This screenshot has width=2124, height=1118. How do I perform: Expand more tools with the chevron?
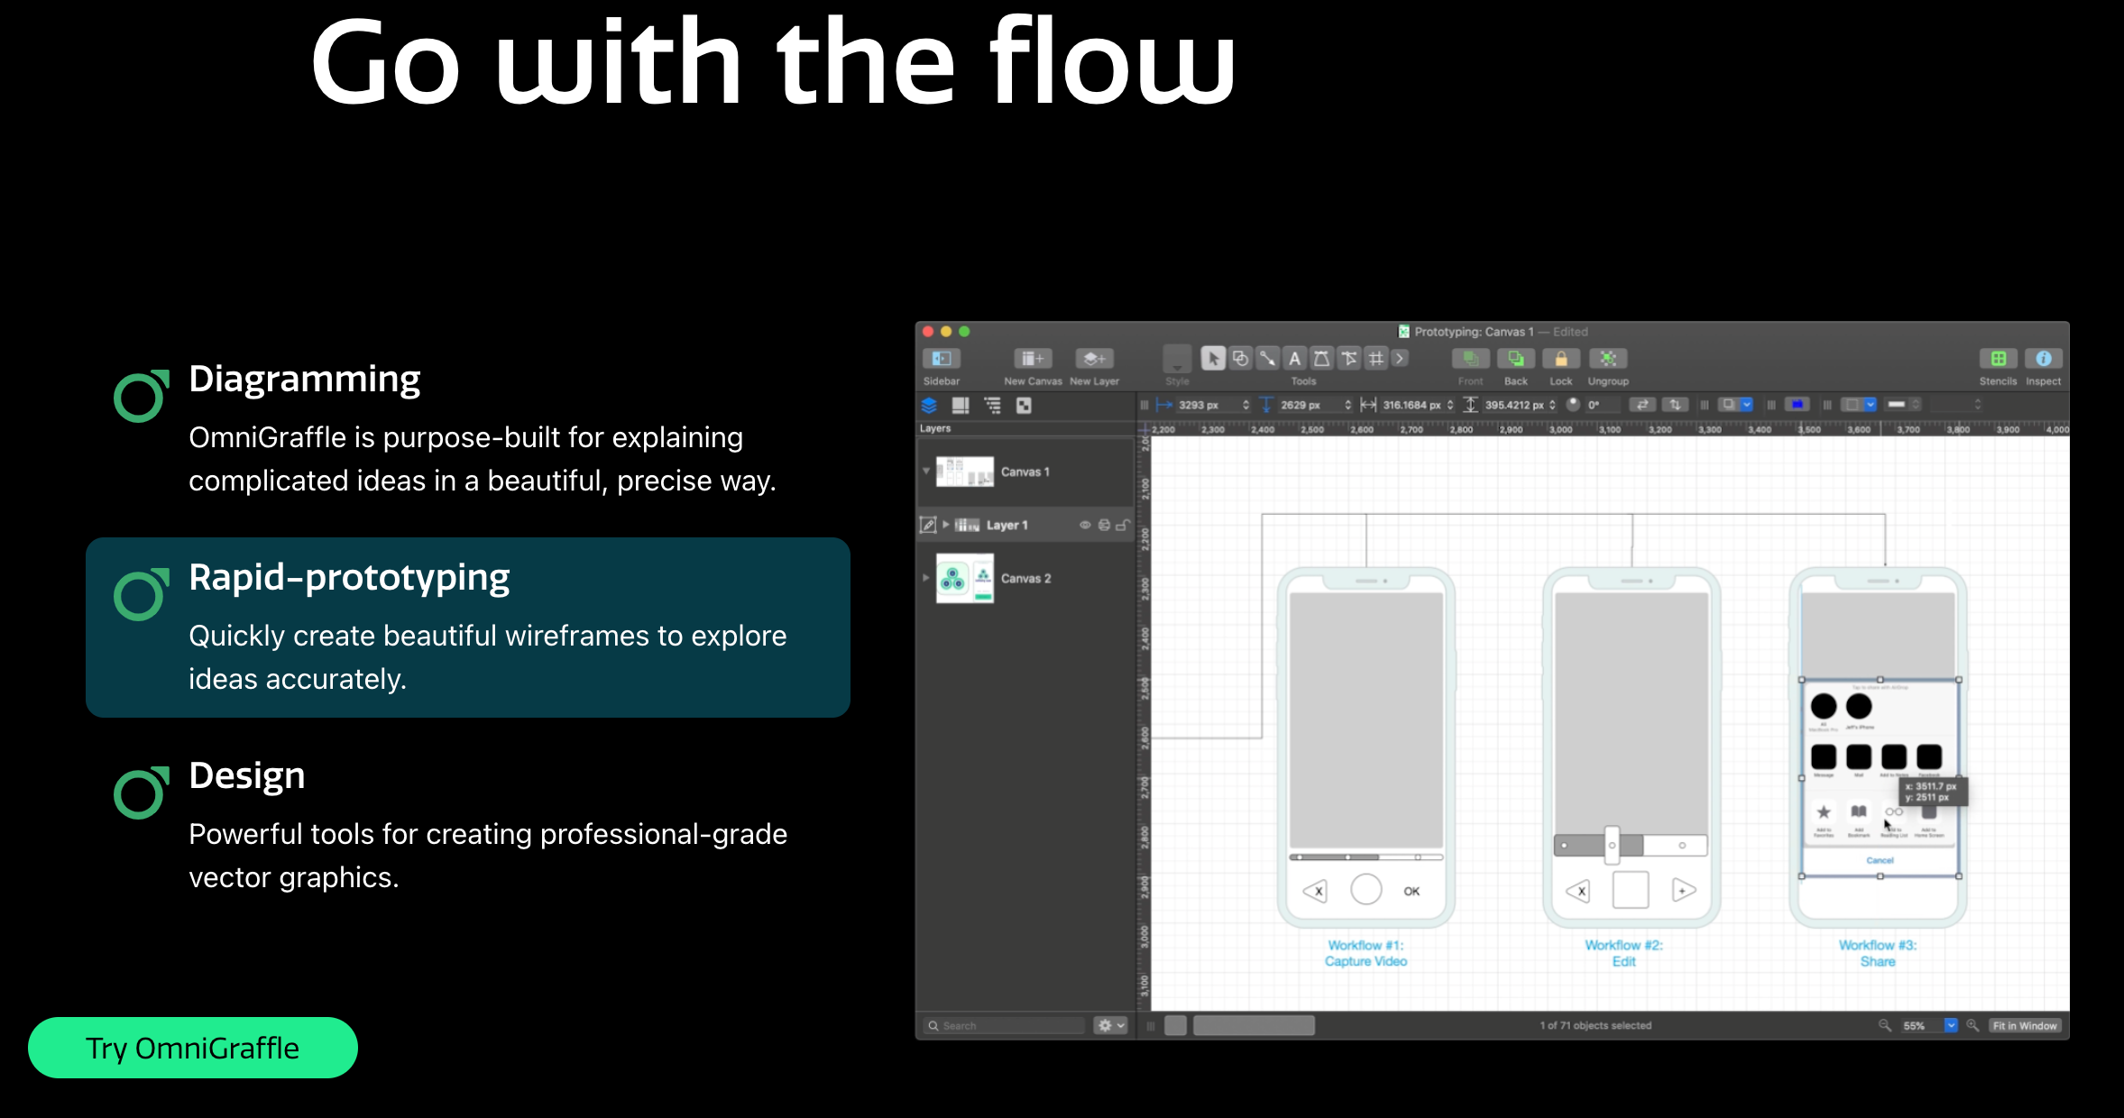pos(1400,359)
